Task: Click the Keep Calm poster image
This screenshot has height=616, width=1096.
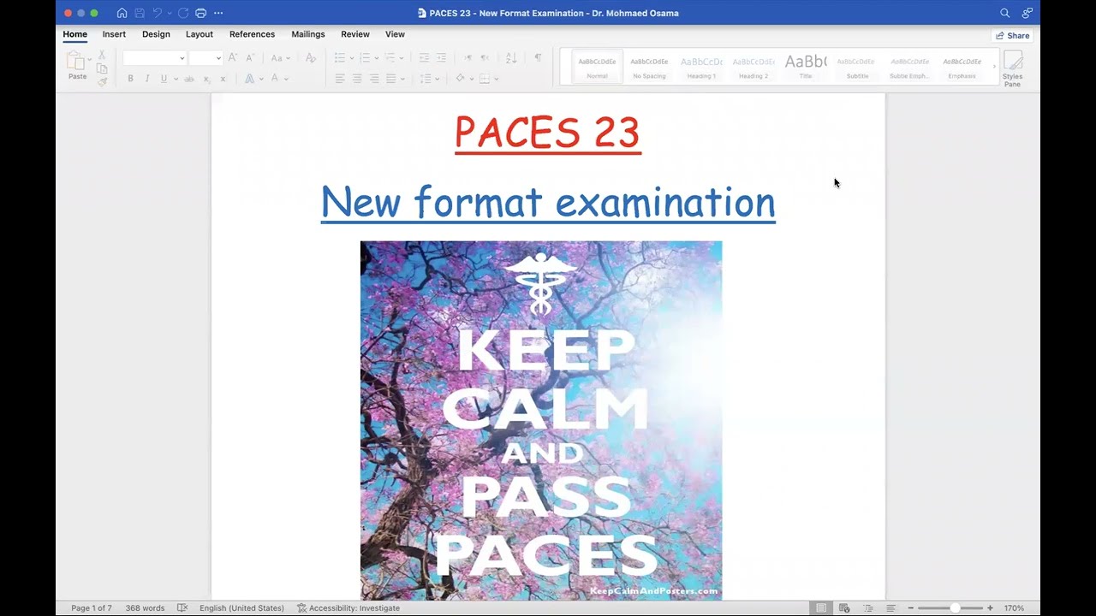Action: coord(541,420)
